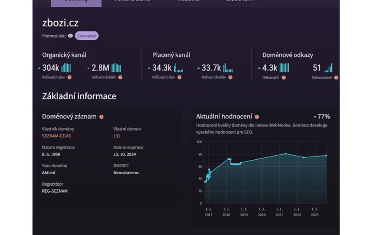Click the green up arrow before 33.7k
Viewport: 376px width, 235px height.
click(198, 68)
